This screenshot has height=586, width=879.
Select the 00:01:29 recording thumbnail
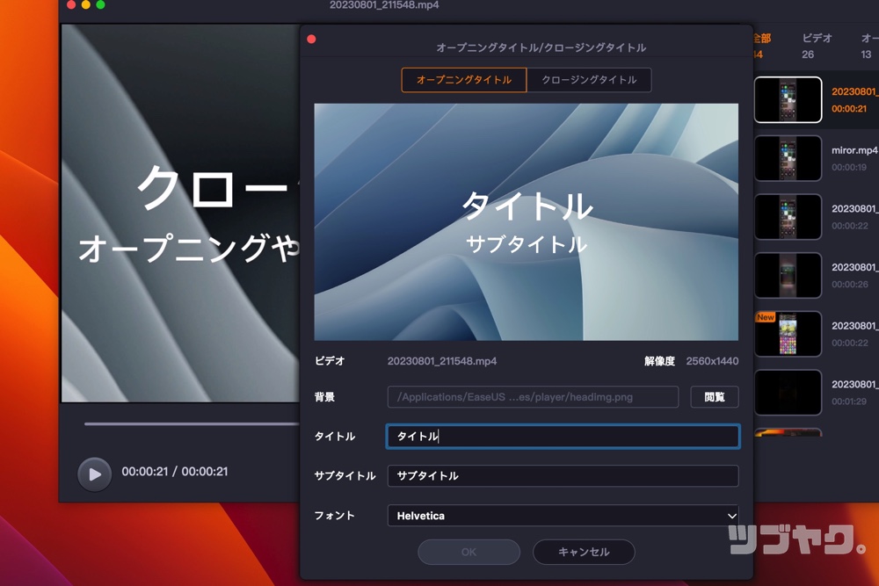pyautogui.click(x=788, y=392)
